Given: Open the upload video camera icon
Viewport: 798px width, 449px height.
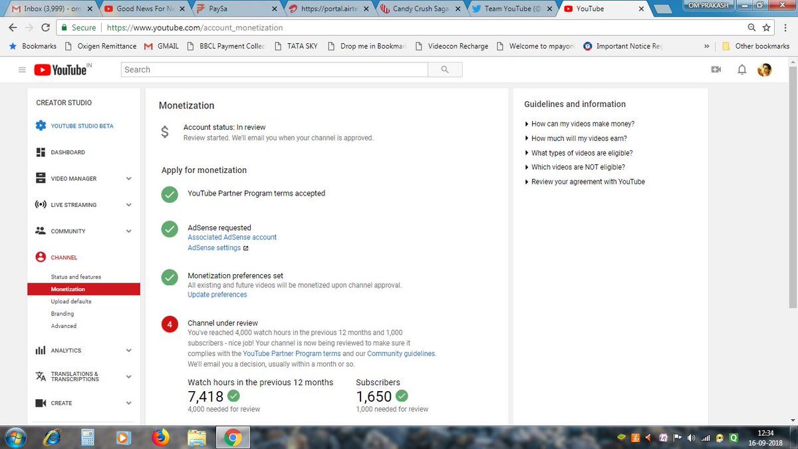Looking at the screenshot, I should click(716, 69).
